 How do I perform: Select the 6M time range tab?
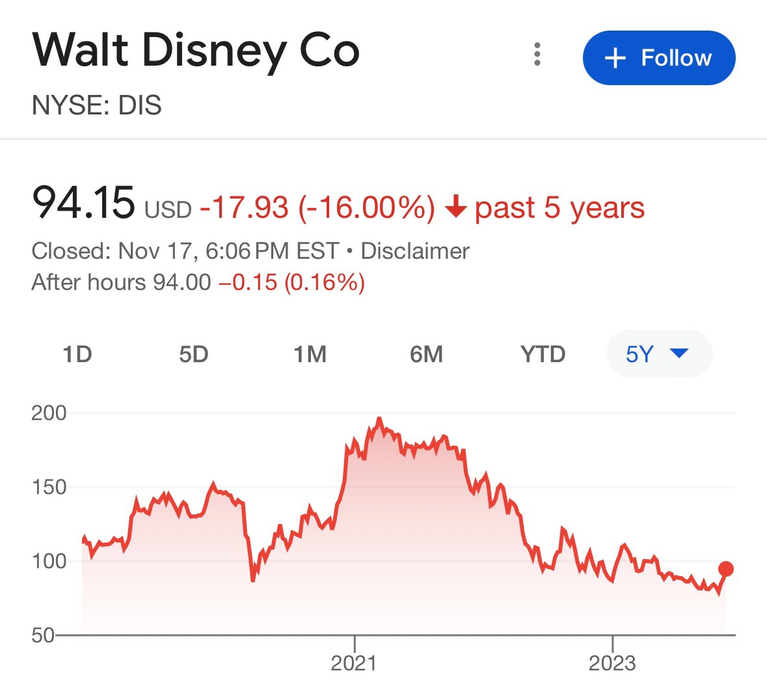(426, 354)
